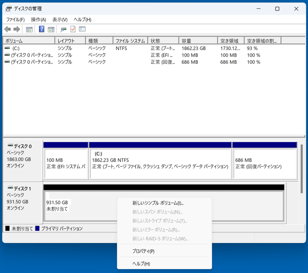Sort by レイアウト column header
The width and height of the screenshot is (308, 273).
tap(70, 41)
